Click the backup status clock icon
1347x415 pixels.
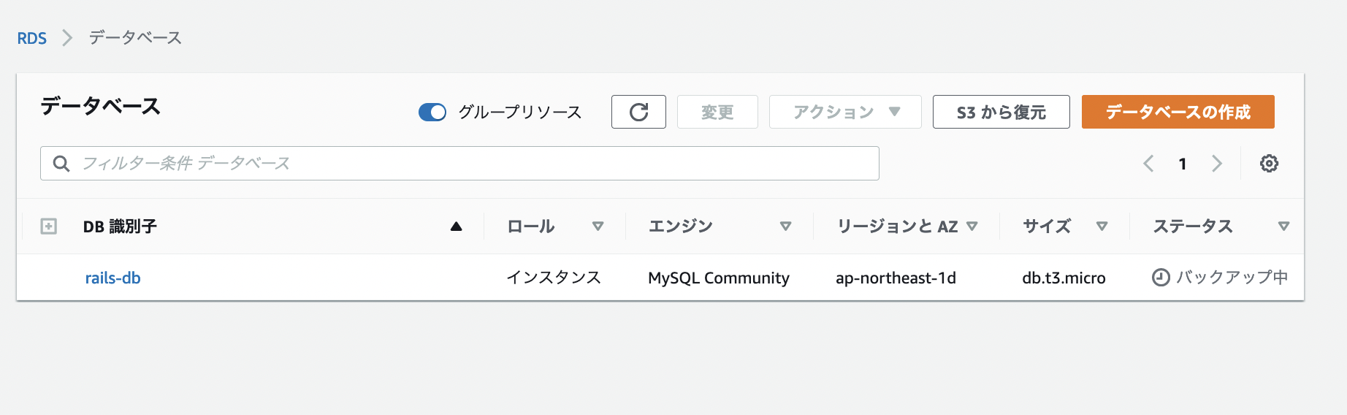tap(1160, 278)
